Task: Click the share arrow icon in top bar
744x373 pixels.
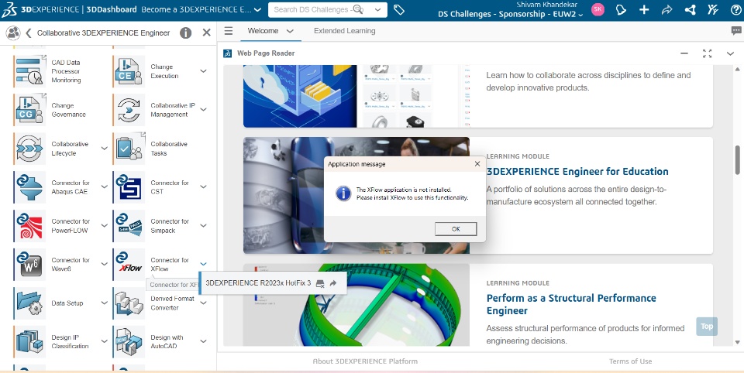Action: click(x=667, y=9)
